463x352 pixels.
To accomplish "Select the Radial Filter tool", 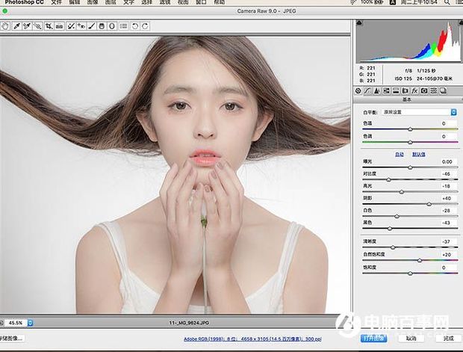I will click(112, 26).
